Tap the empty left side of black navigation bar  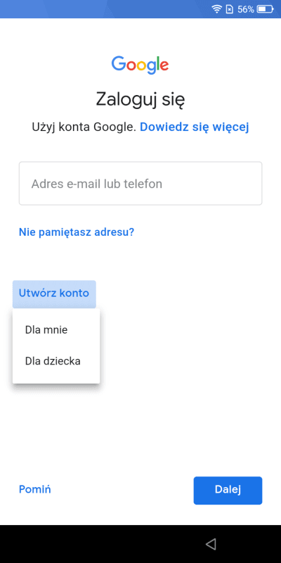[72, 544]
